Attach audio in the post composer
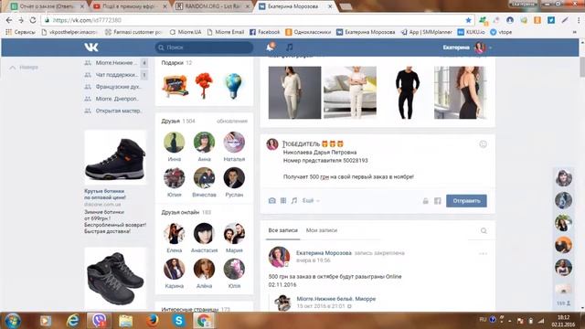 (x=294, y=201)
